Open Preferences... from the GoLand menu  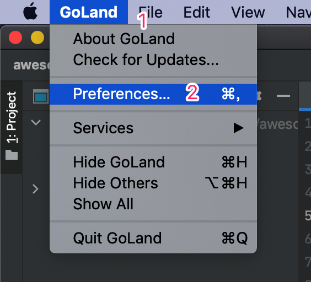[x=153, y=94]
